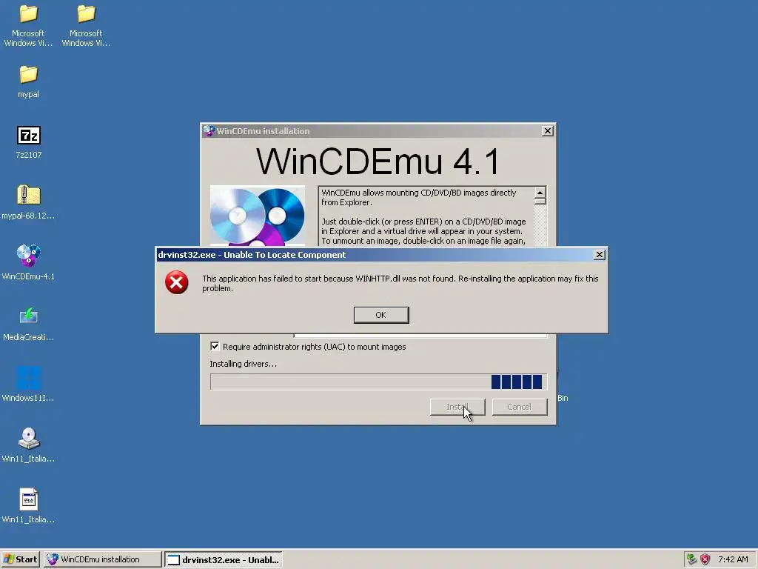Switch to drvinst32.exe taskbar button
The height and width of the screenshot is (569, 758).
click(224, 559)
